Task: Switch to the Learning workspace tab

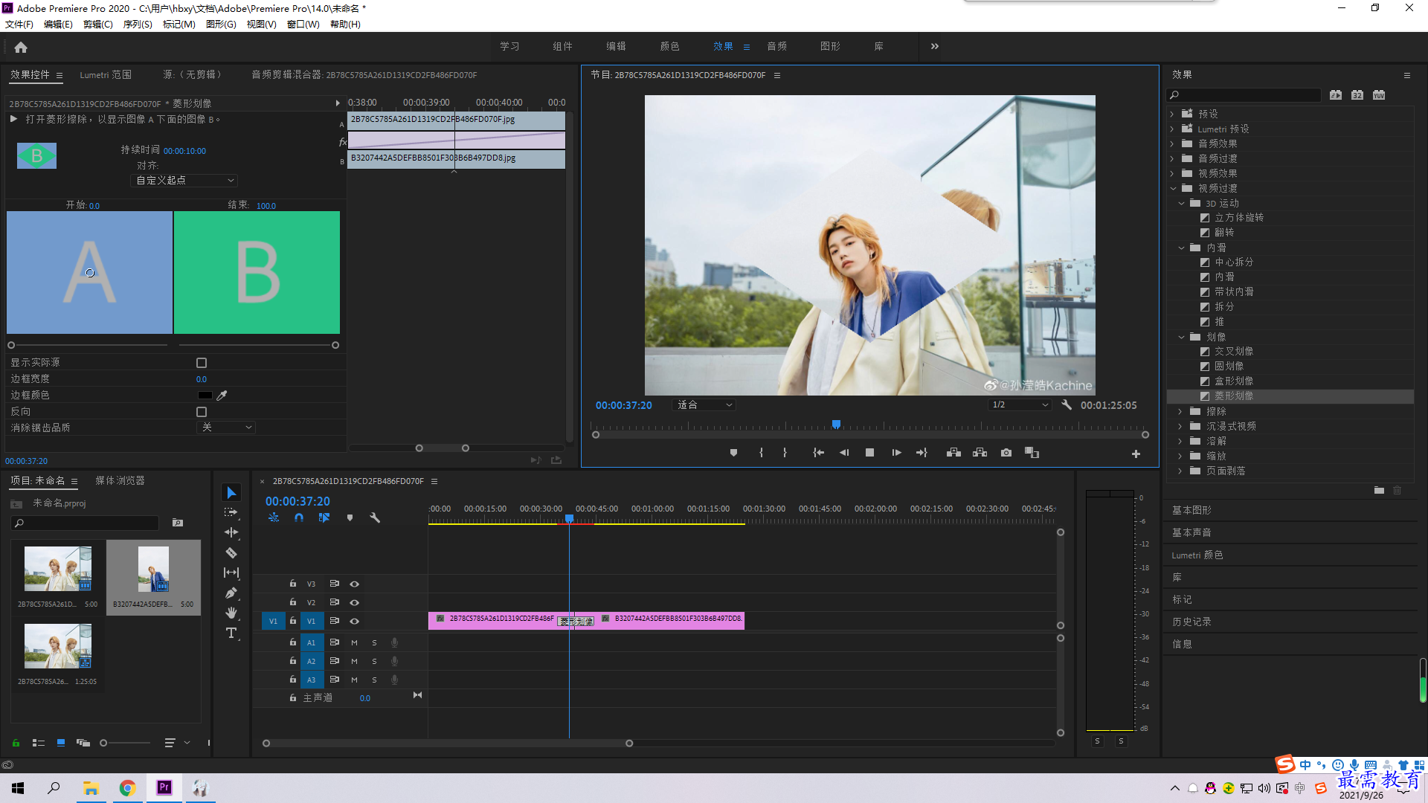Action: [x=509, y=46]
